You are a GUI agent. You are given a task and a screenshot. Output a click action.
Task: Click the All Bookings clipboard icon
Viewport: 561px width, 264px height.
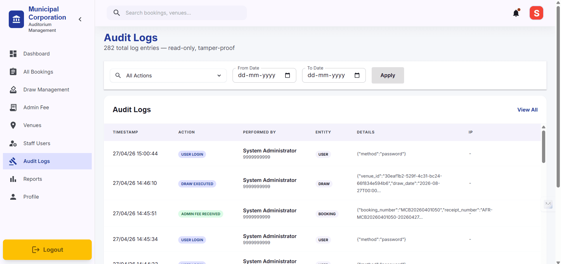click(13, 72)
